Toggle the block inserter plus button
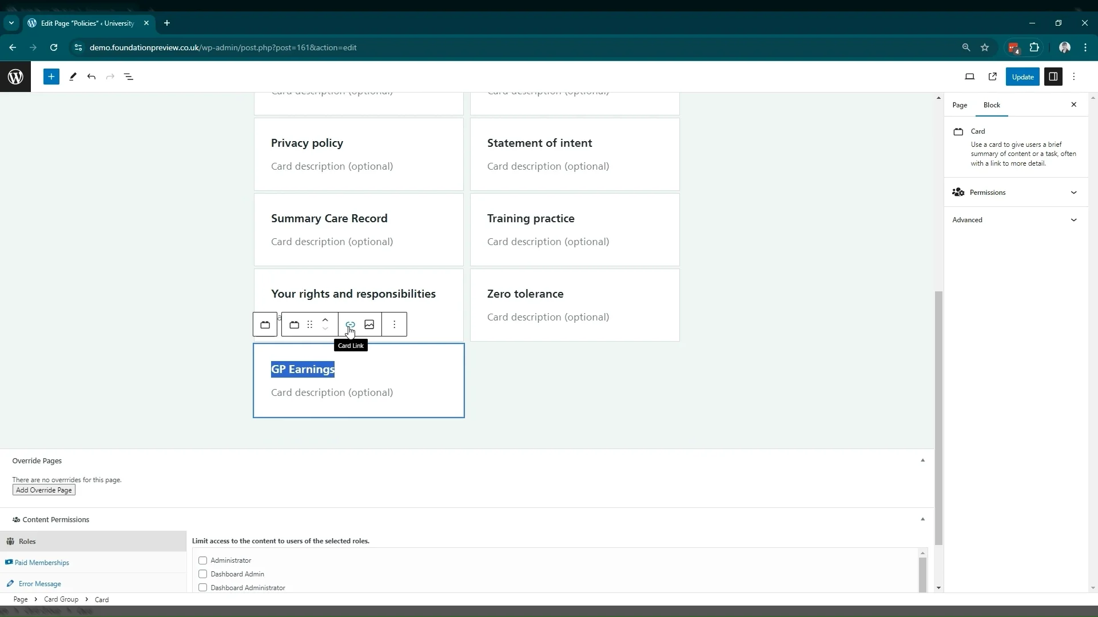This screenshot has width=1098, height=617. 51,77
